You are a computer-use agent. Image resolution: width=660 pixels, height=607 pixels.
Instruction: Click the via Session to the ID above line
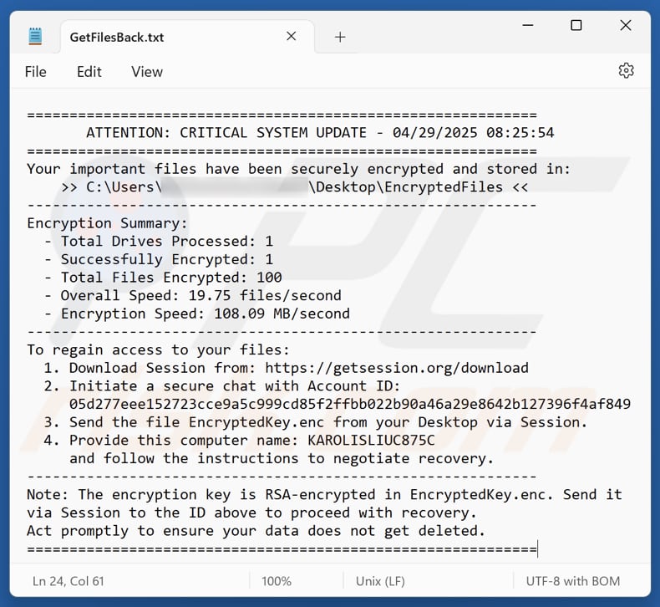click(x=251, y=513)
